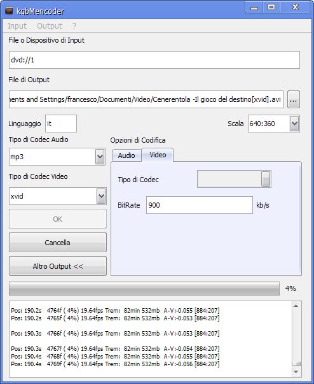Collapse with Altro Output << button

58,266
